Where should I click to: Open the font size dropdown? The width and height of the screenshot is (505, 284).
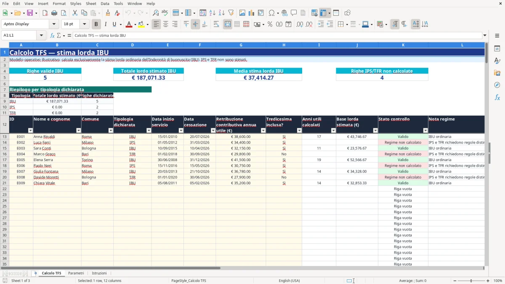tap(84, 24)
